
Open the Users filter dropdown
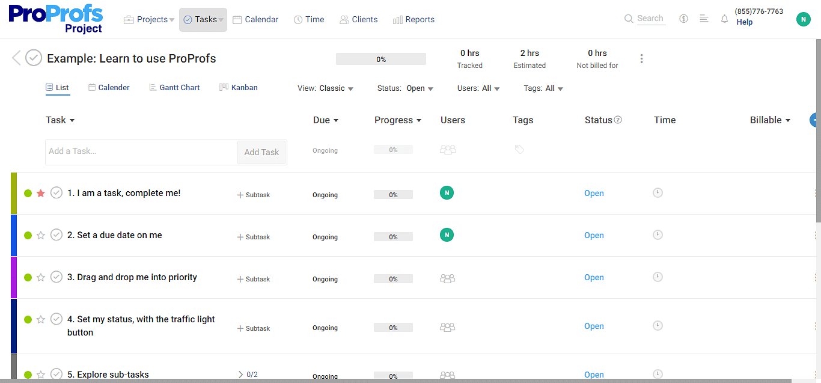478,88
